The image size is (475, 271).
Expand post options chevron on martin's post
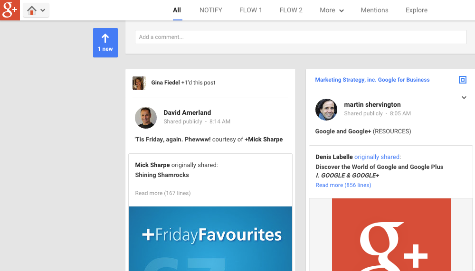point(464,97)
